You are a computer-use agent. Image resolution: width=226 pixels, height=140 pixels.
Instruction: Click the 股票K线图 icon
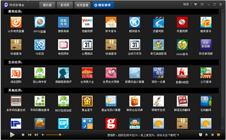[x=182, y=73]
